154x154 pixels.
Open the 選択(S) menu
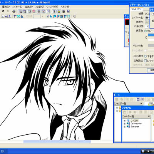[x=6, y=7]
